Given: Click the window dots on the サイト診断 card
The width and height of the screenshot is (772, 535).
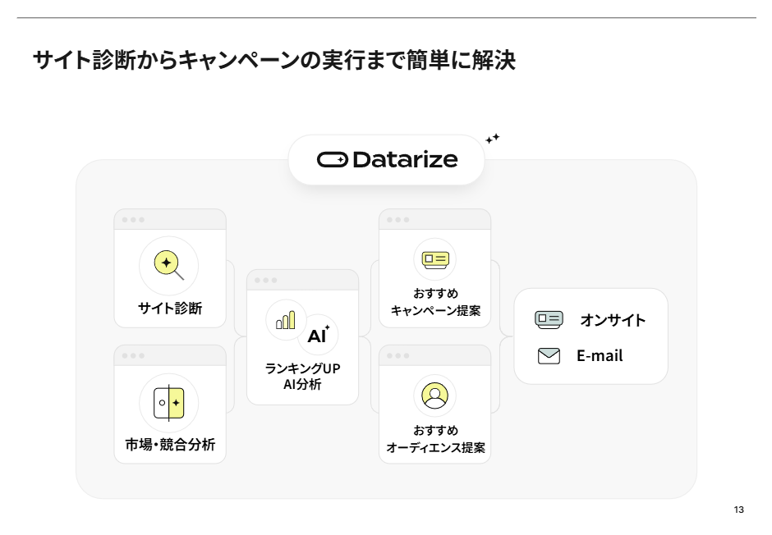Looking at the screenshot, I should (x=133, y=220).
